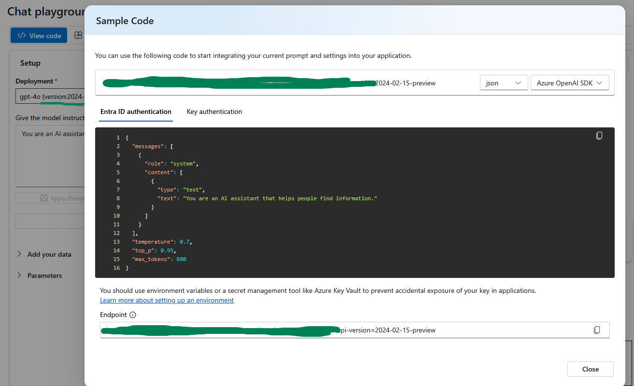The height and width of the screenshot is (386, 634).
Task: Click the Sample Code dialog title
Action: pyautogui.click(x=125, y=21)
